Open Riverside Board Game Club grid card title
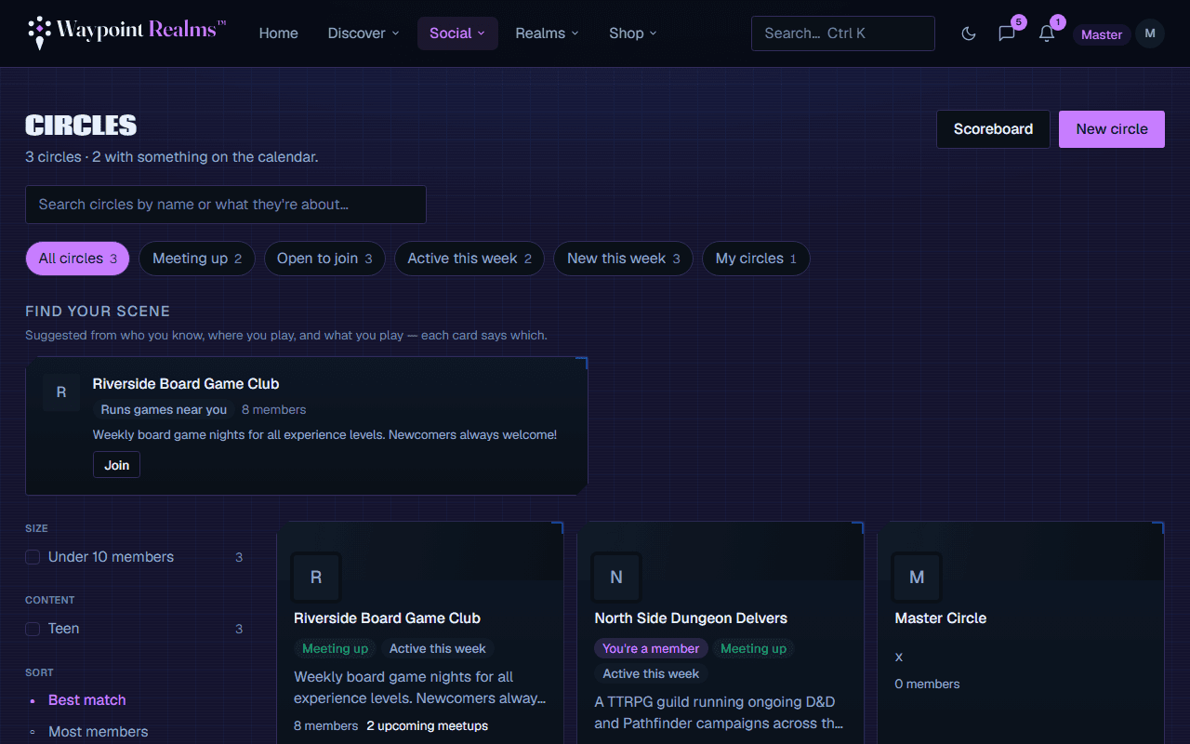Screen dimensions: 1190x744 [387, 618]
